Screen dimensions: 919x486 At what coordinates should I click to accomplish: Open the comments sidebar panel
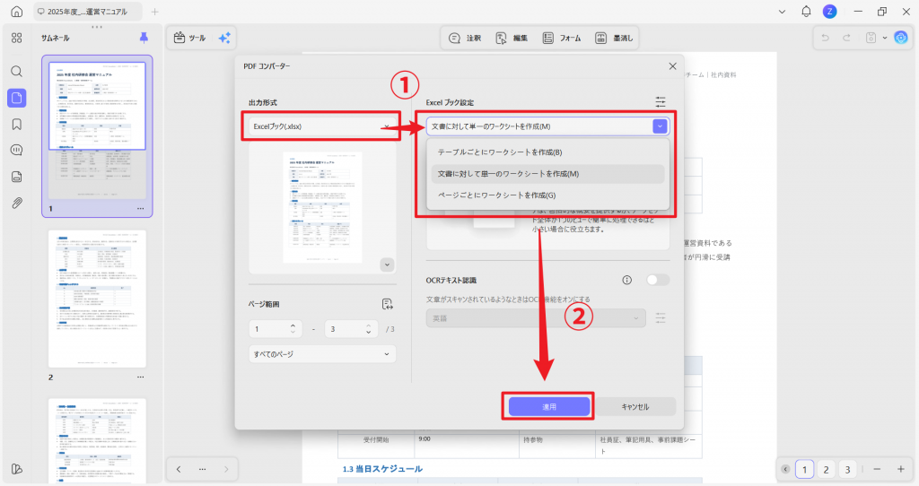(16, 151)
